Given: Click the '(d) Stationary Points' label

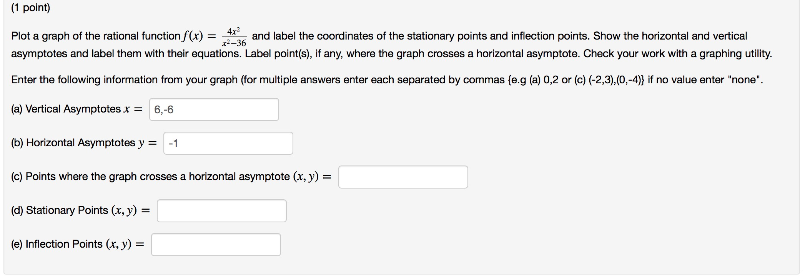Looking at the screenshot, I should click(x=81, y=210).
